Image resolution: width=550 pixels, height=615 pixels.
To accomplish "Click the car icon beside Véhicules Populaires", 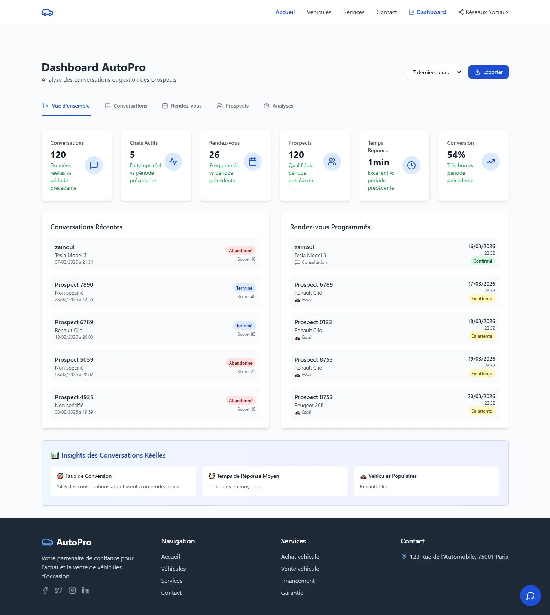I will [x=363, y=476].
